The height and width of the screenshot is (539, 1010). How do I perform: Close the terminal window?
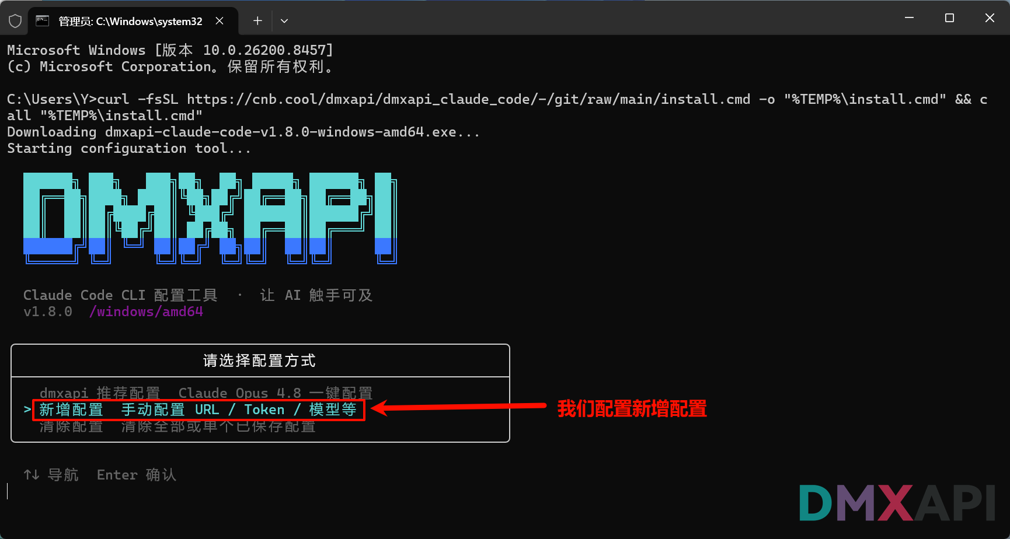coord(990,18)
